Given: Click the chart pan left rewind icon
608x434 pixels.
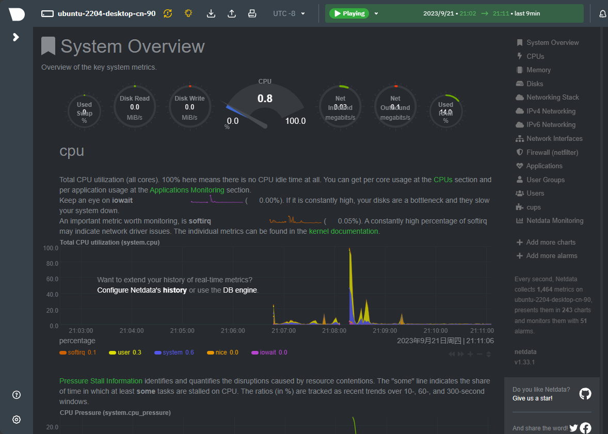Looking at the screenshot, I should [451, 354].
